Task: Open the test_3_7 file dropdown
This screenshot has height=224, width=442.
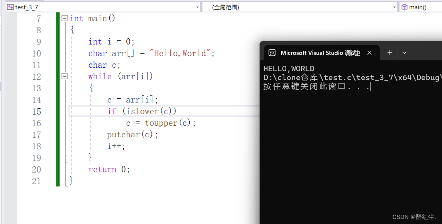Action: click(197, 7)
